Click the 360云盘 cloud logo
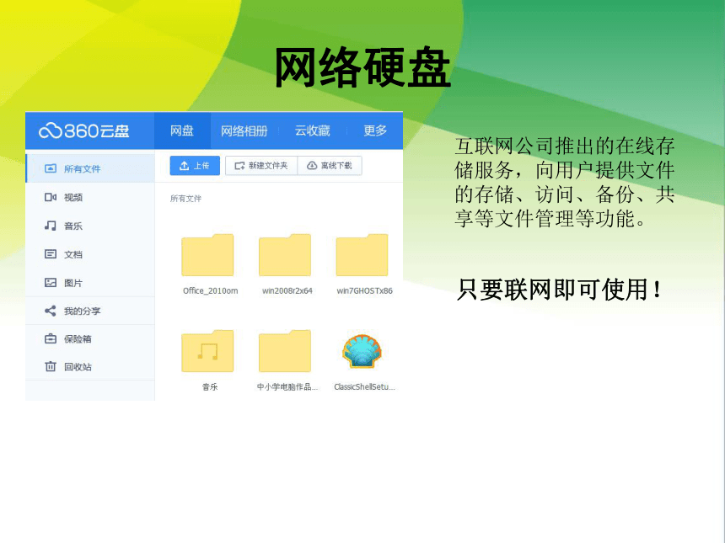Image resolution: width=725 pixels, height=543 pixels. (83, 131)
